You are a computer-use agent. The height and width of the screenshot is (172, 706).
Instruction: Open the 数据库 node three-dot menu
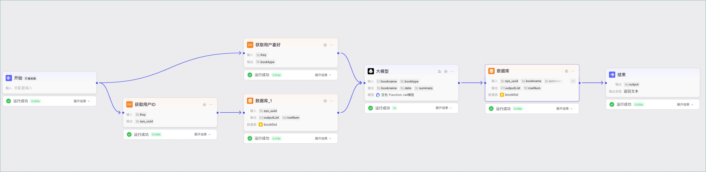[x=573, y=71]
